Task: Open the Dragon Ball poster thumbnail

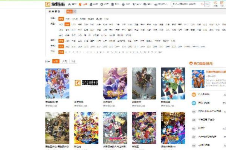Action: click(x=173, y=128)
